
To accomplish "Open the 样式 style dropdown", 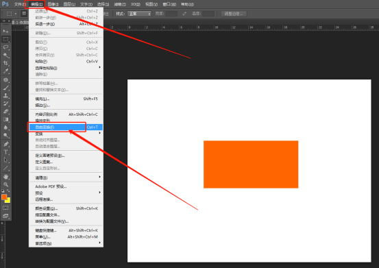I will pyautogui.click(x=139, y=14).
